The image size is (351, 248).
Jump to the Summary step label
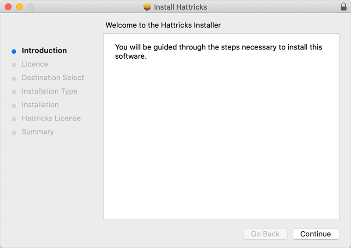(x=38, y=132)
